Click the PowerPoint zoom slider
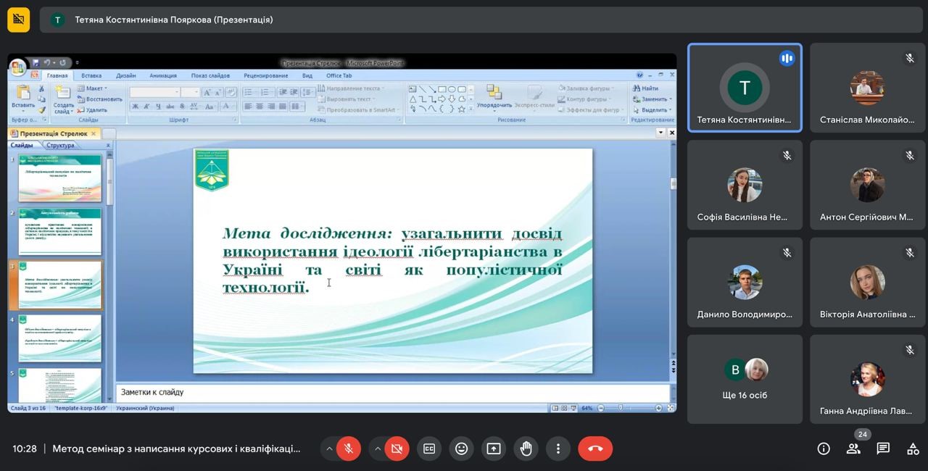This screenshot has width=928, height=471. 621,408
